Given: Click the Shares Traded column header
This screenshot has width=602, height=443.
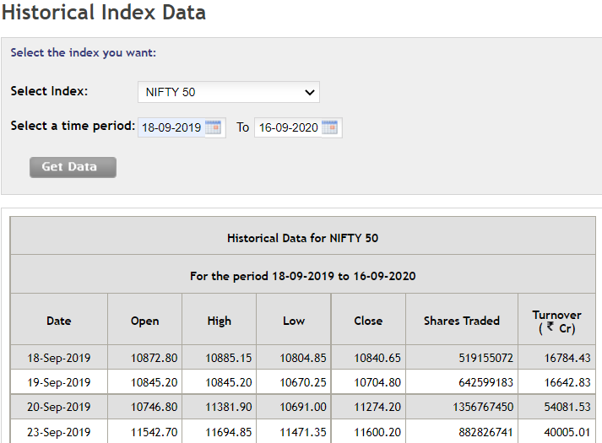Looking at the screenshot, I should (462, 321).
